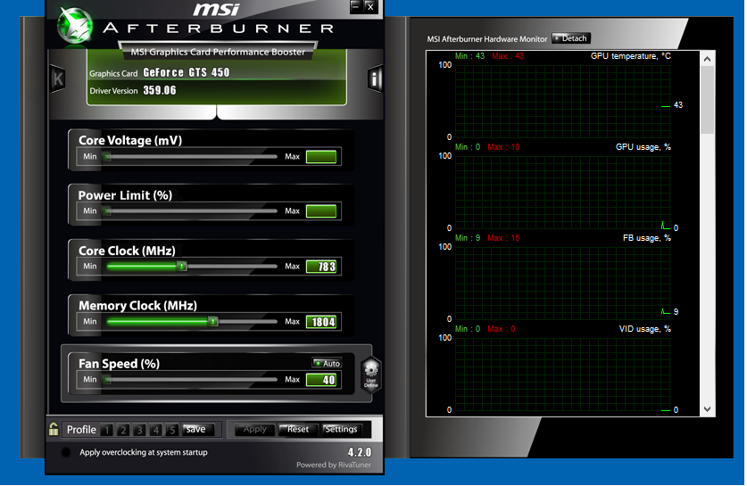Click the profile Save button
Image resolution: width=747 pixels, height=486 pixels.
point(198,429)
